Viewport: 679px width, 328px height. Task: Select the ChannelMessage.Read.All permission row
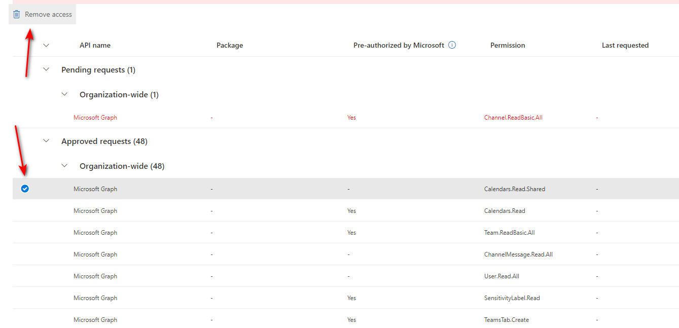(x=518, y=254)
